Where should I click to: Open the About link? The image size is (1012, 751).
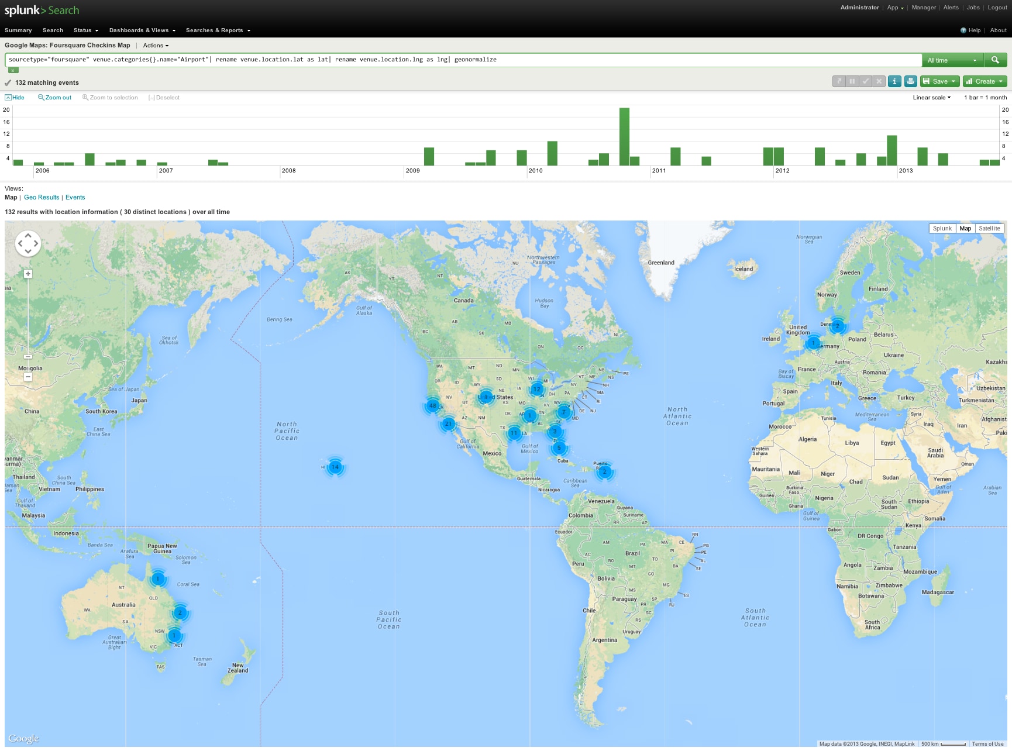pyautogui.click(x=999, y=30)
